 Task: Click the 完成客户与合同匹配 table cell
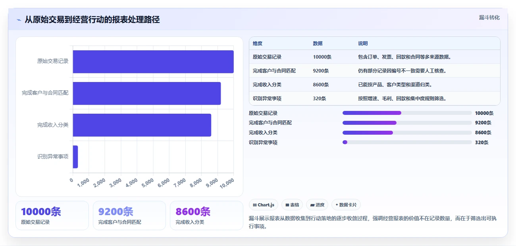pyautogui.click(x=274, y=71)
